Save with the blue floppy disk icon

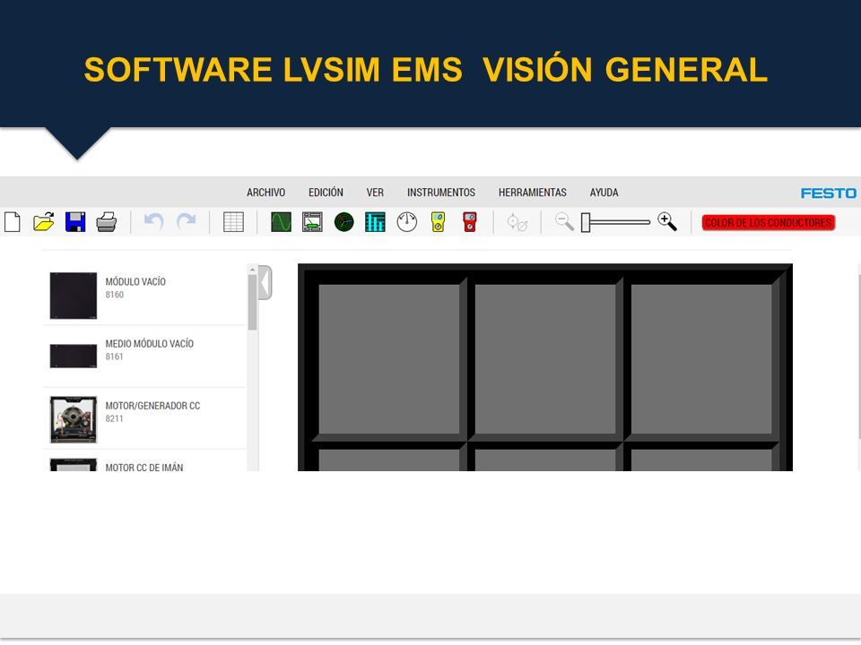click(75, 222)
